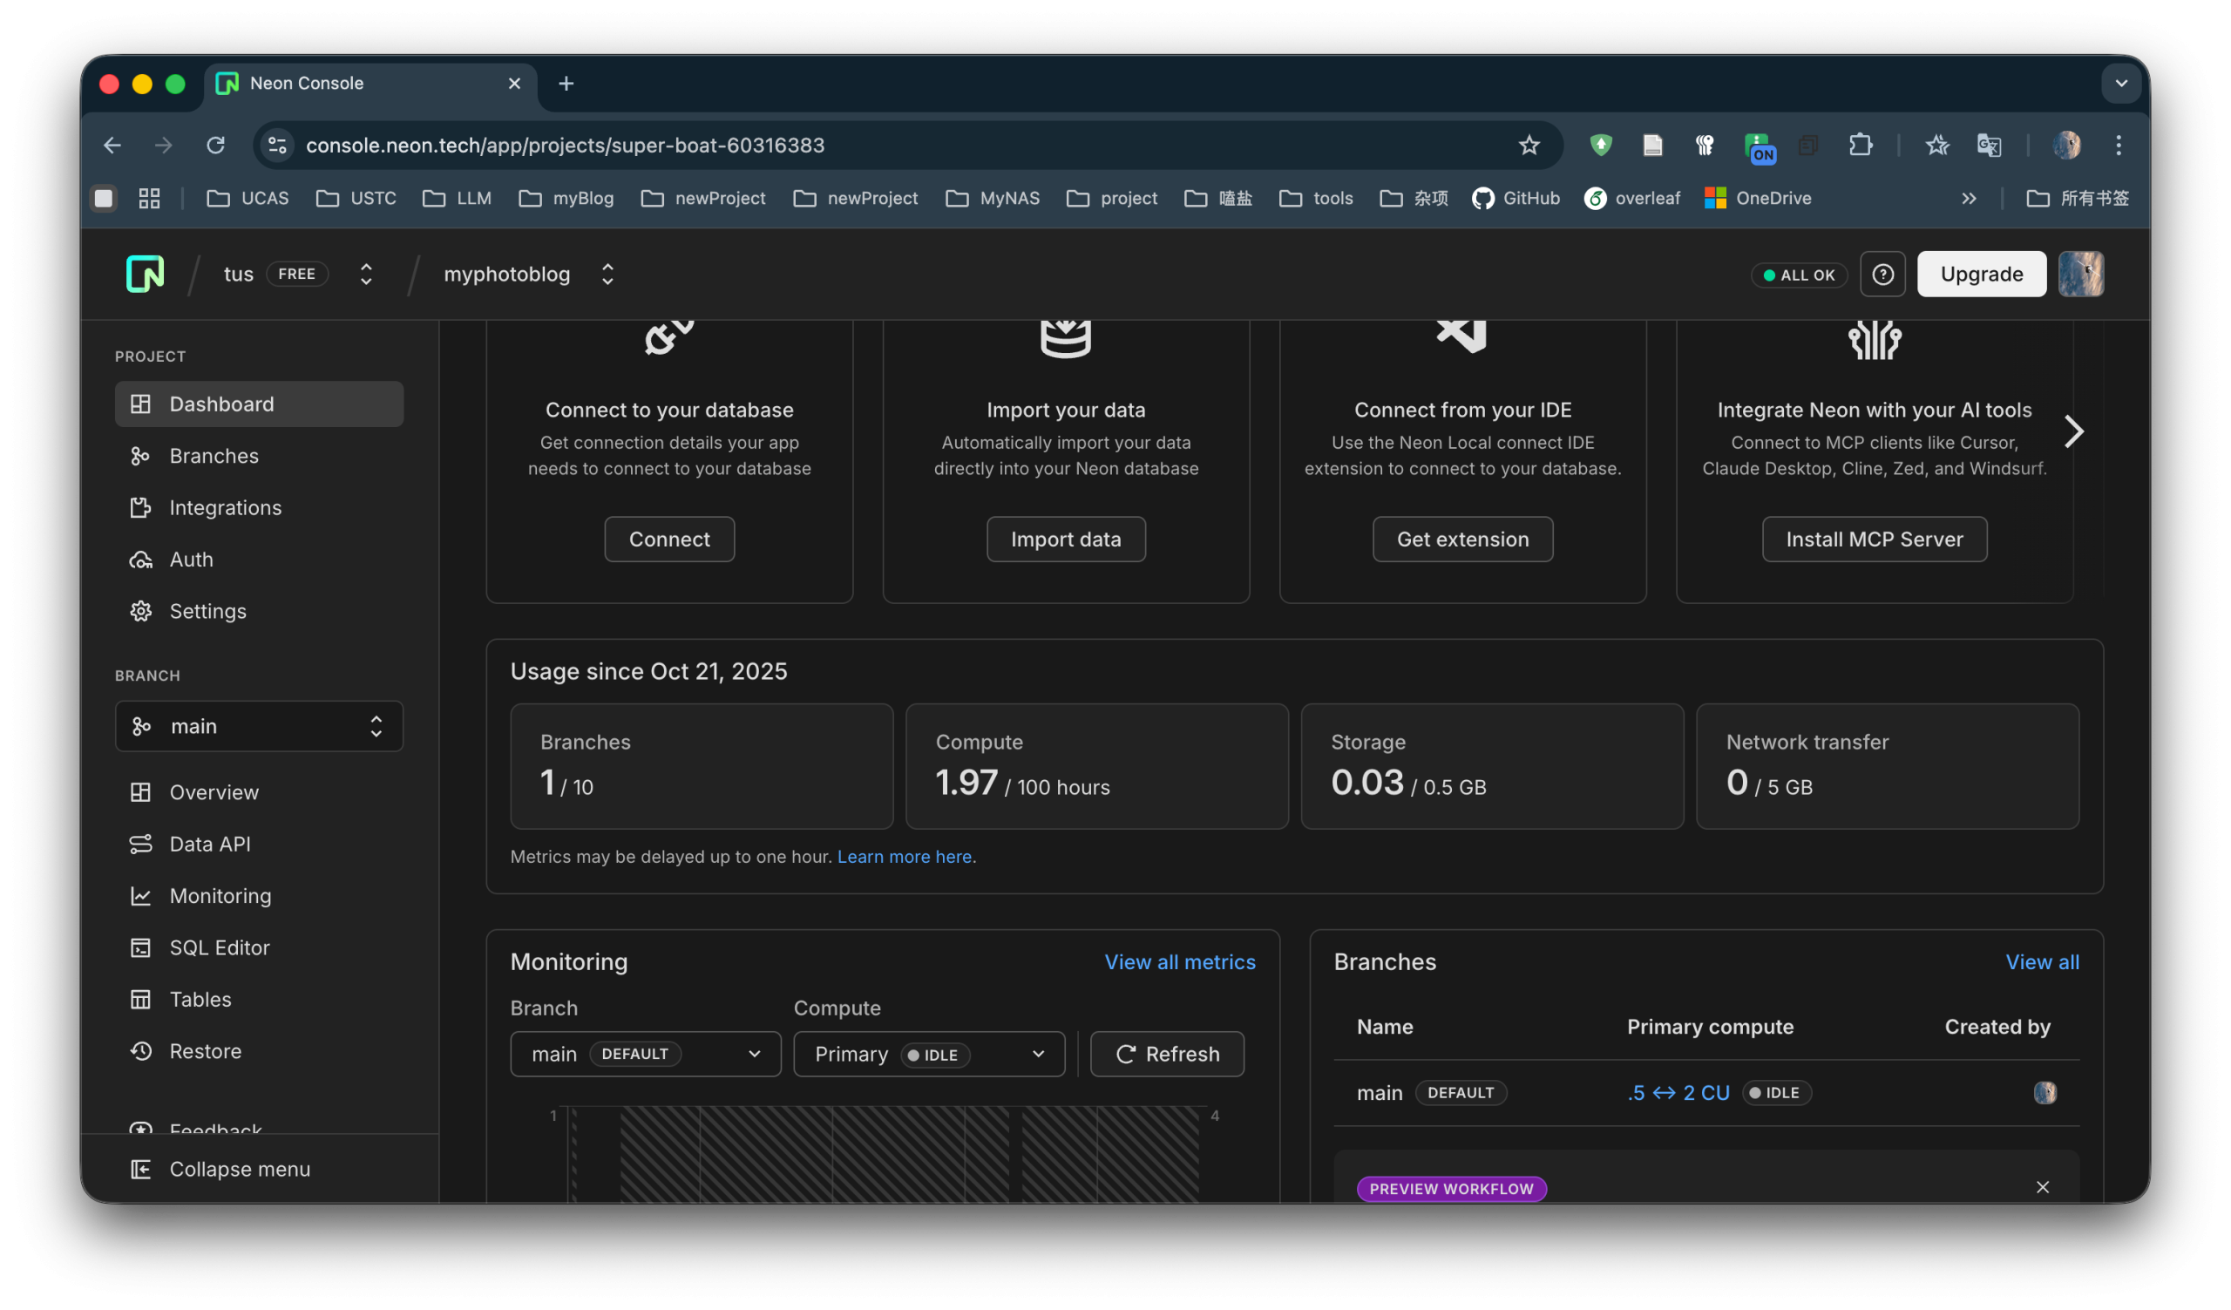Screen dimensions: 2231x1310
Task: Open the Restore page
Action: [x=205, y=1051]
